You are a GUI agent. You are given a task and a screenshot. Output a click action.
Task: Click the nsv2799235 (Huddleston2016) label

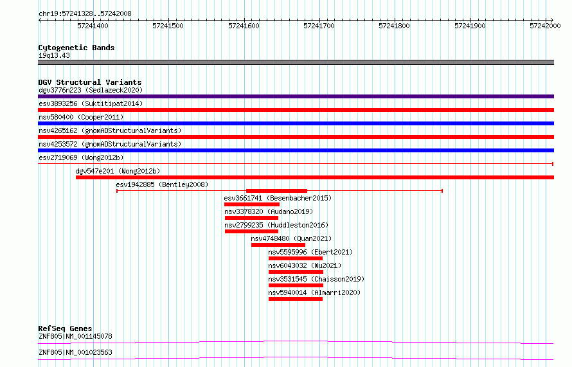coord(276,225)
